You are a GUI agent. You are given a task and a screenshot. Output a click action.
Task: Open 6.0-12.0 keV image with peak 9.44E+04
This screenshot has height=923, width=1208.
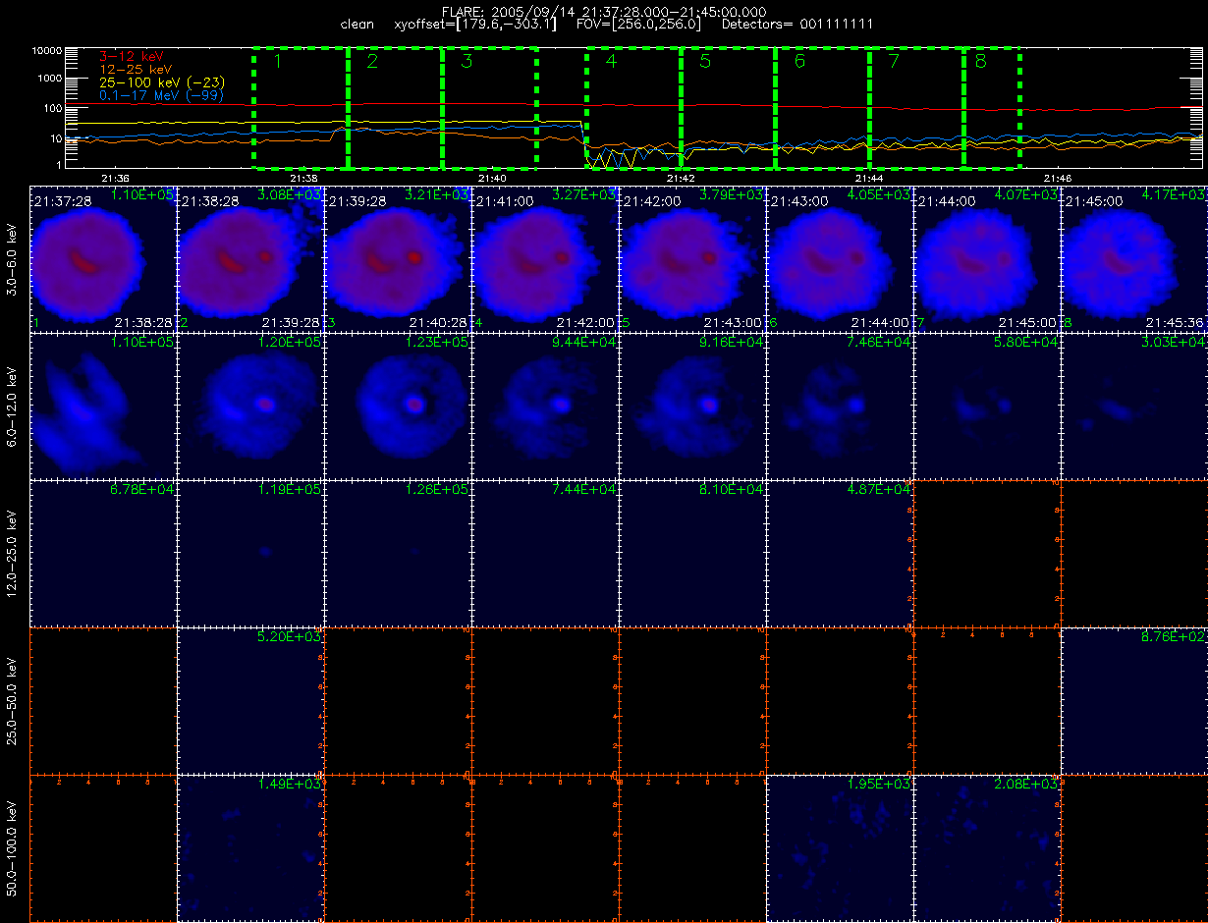click(x=545, y=406)
